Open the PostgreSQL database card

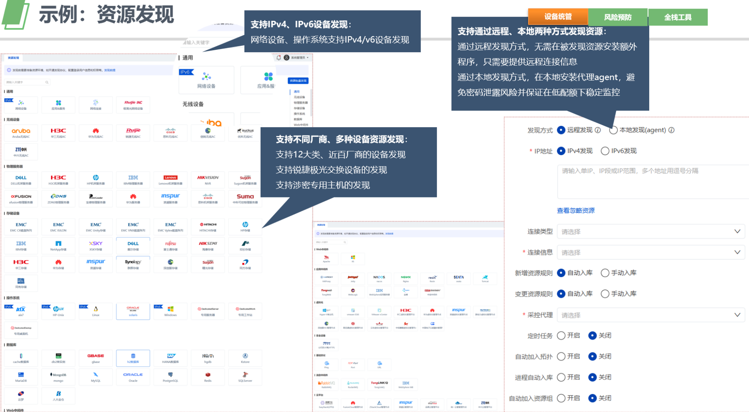click(171, 377)
